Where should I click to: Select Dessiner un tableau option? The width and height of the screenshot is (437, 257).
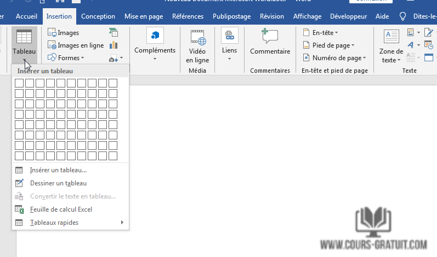(58, 183)
